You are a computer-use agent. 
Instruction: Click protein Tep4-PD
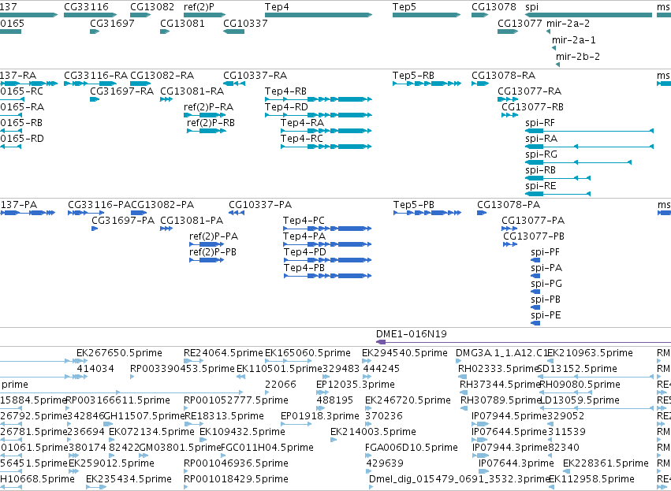pos(327,260)
